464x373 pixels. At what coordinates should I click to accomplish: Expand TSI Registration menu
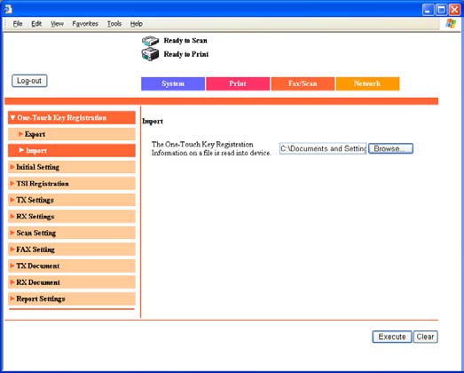point(72,184)
